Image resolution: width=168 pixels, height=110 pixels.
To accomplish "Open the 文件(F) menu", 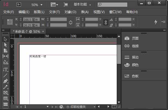I will point(8,12).
